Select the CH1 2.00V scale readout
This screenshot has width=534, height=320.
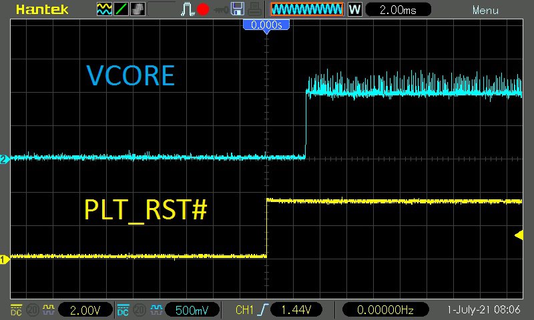click(85, 310)
